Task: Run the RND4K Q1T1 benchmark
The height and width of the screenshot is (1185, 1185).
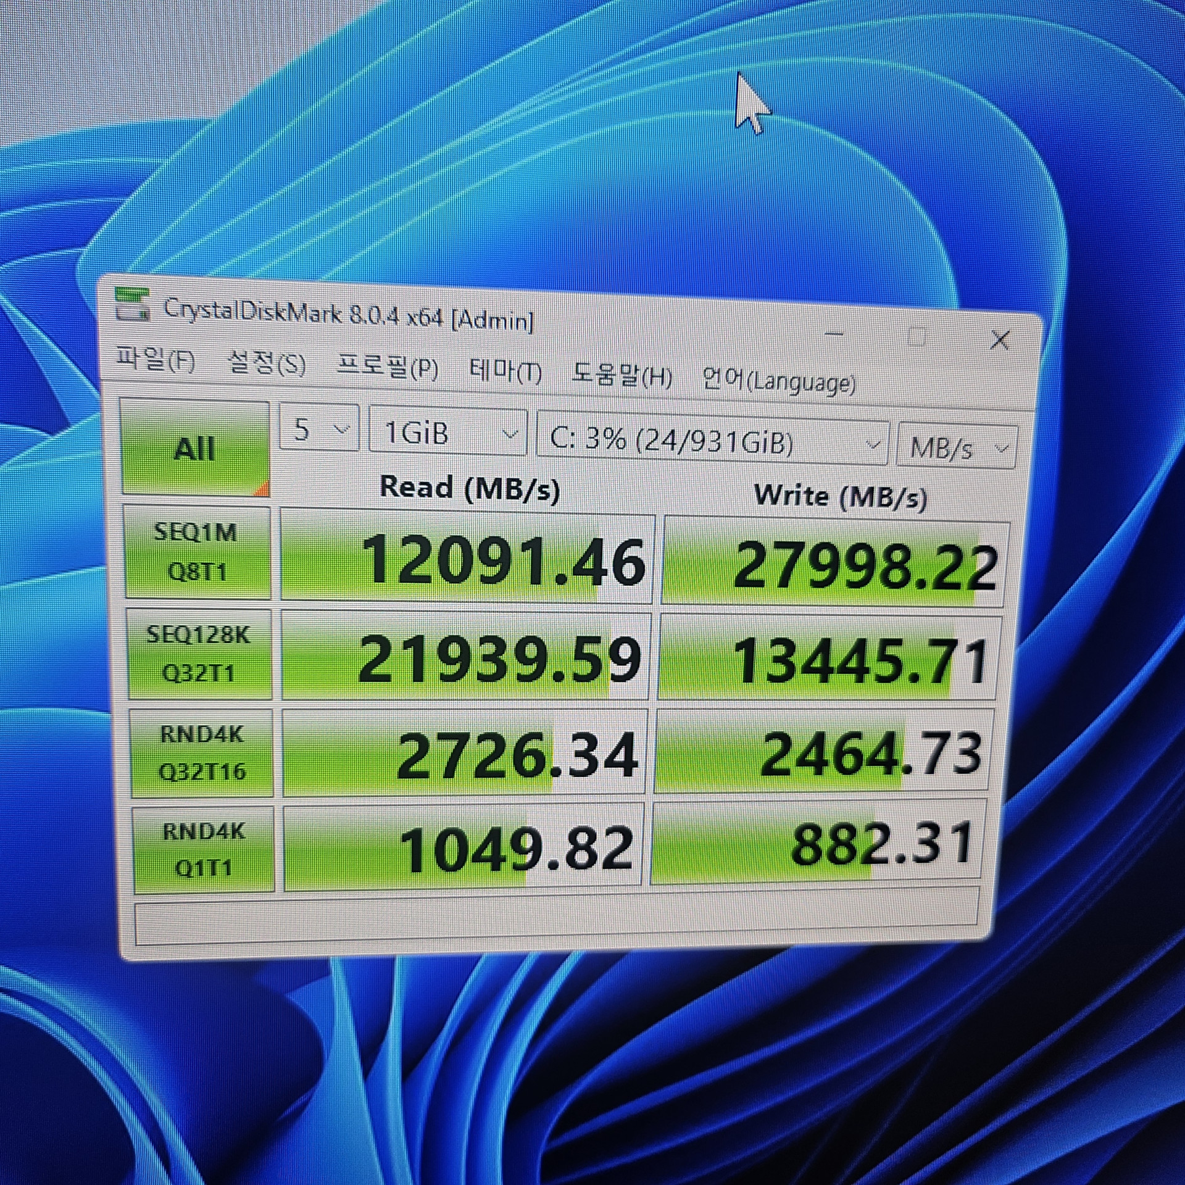Action: [x=204, y=849]
